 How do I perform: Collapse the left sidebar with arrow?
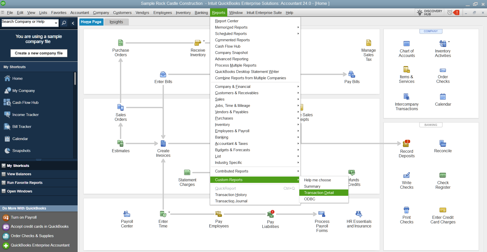73,23
